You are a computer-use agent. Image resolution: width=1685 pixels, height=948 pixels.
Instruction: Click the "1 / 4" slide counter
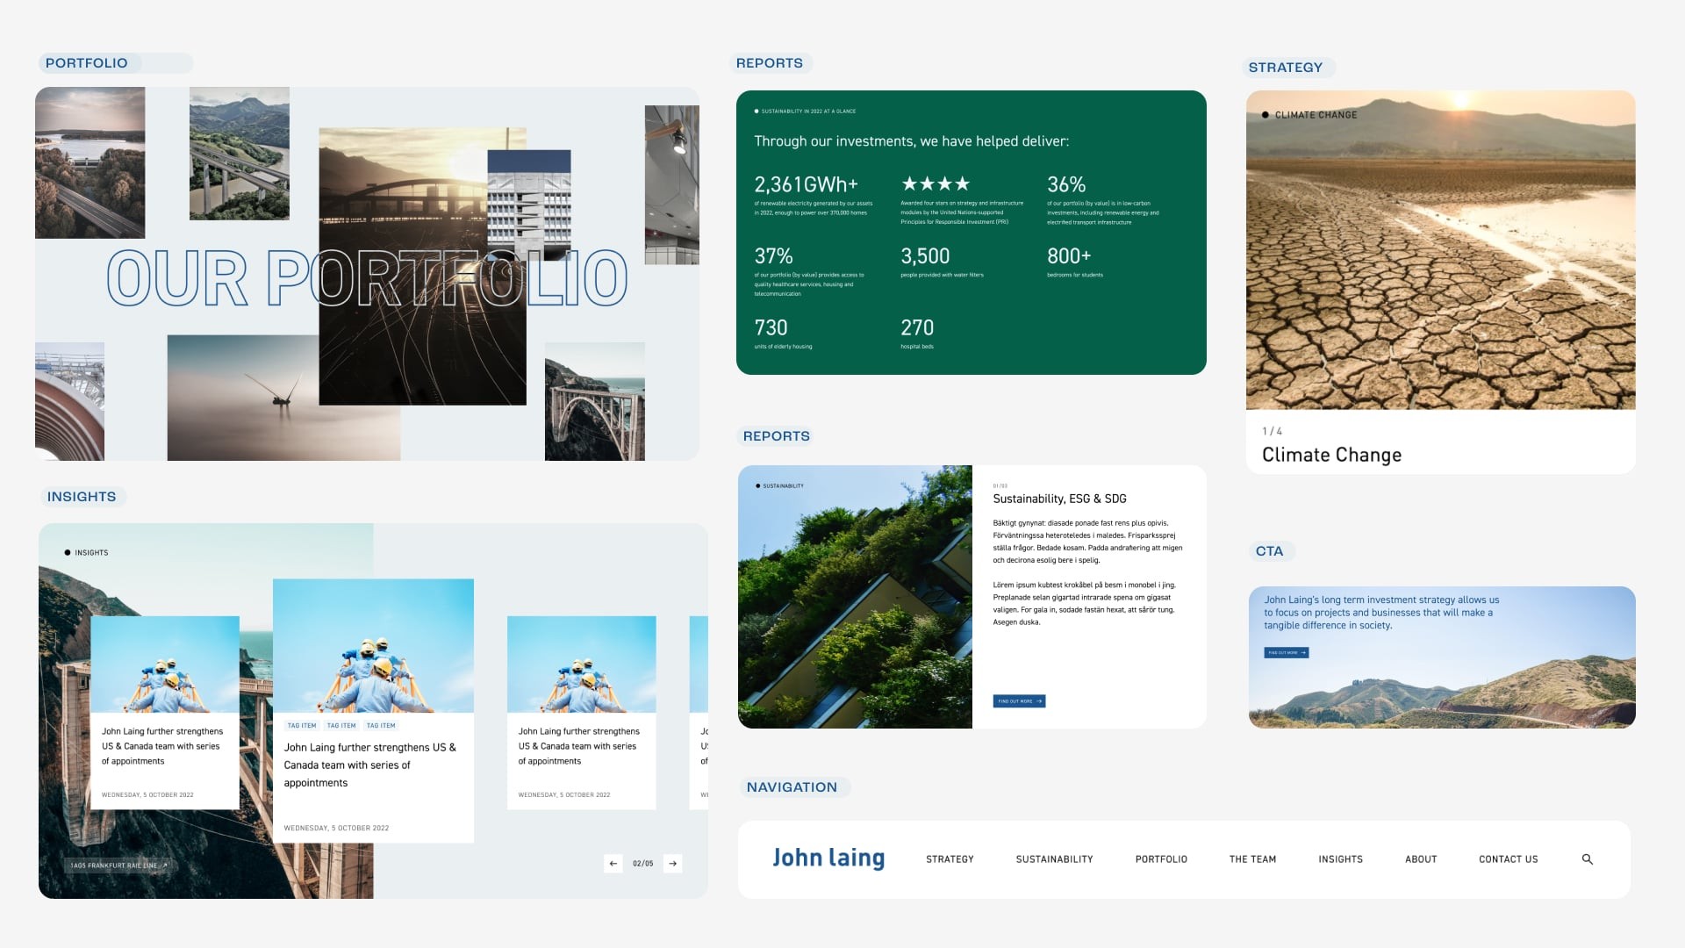1272,431
